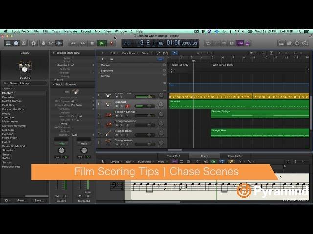Screen dimensions: 313x234
Task: Open Quick Help question mark button
Action: (34, 43)
